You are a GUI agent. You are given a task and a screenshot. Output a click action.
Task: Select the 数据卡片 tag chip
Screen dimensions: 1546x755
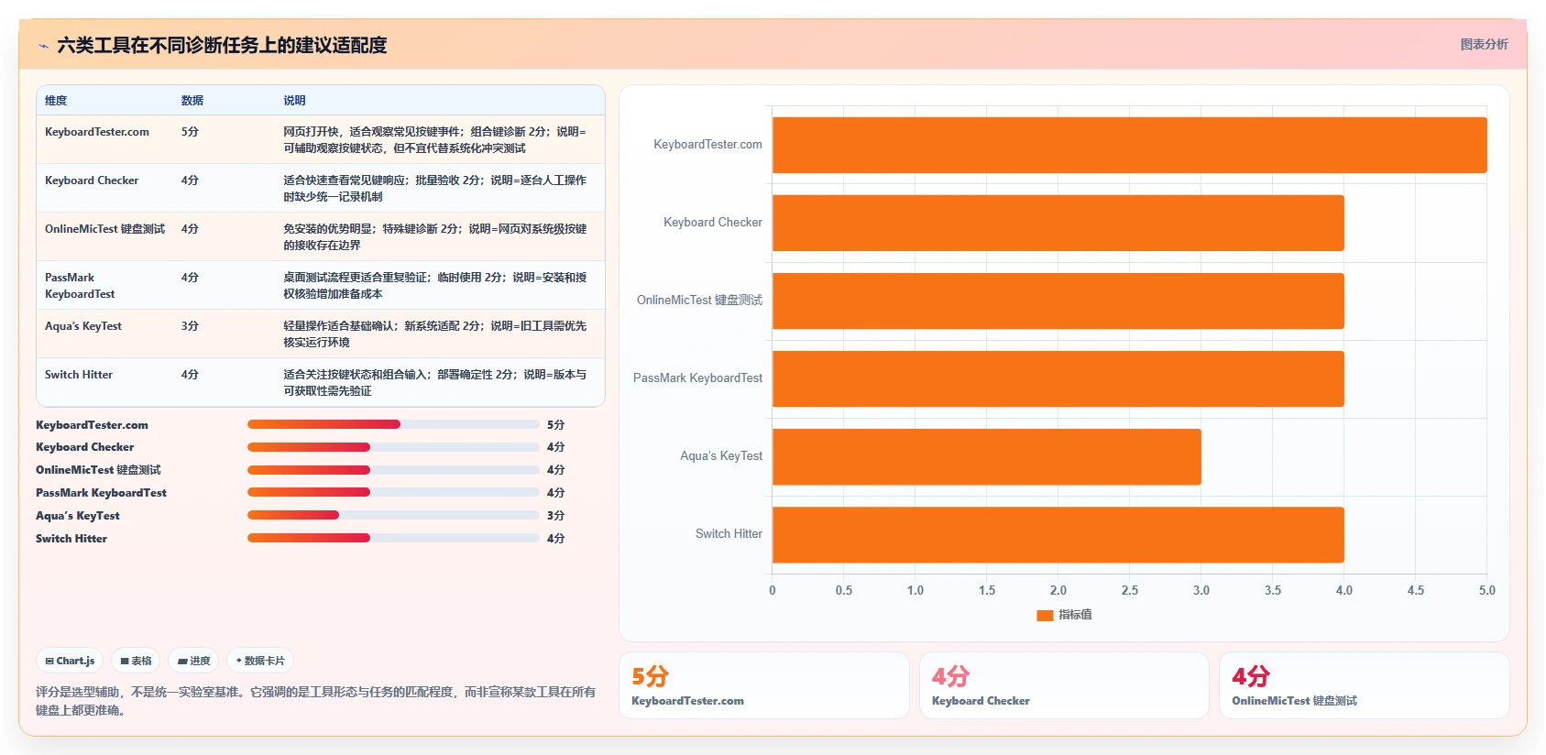point(260,661)
